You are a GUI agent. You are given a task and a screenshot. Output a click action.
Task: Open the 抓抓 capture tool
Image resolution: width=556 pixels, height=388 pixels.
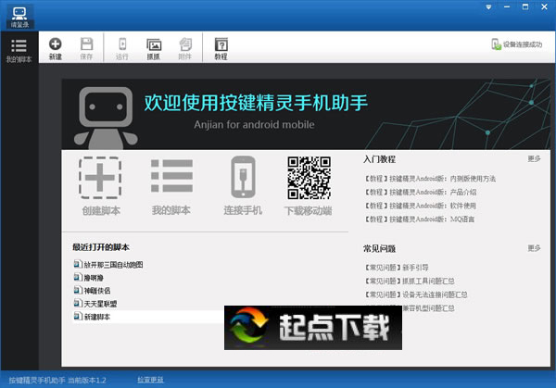click(154, 48)
